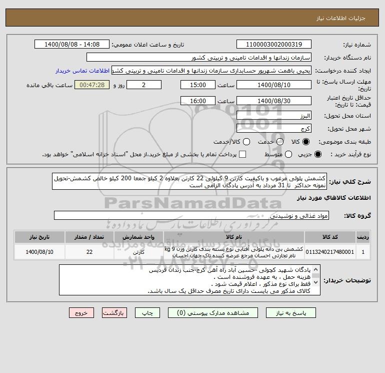This screenshot has height=373, width=385.
Task: Click the واحد شمارش column header
Action: [138, 237]
